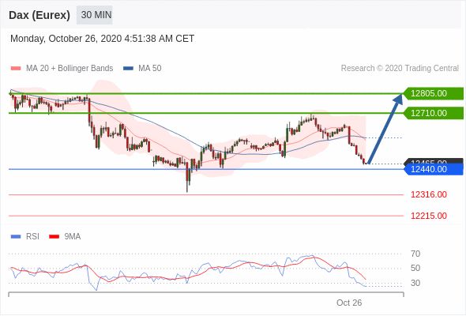Click the blue 12440.00 pivot tag
Image resolution: width=466 pixels, height=316 pixels.
(434, 169)
